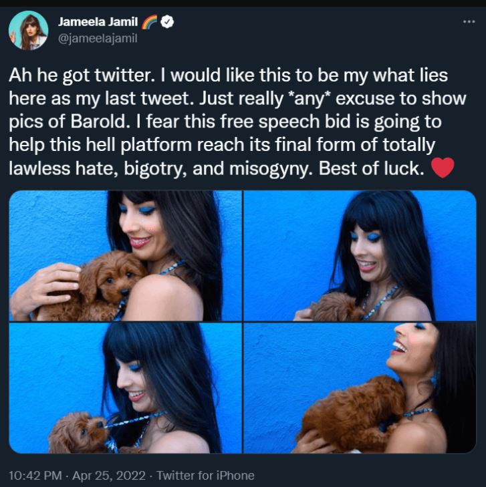Click the verified checkmark badge

(168, 22)
